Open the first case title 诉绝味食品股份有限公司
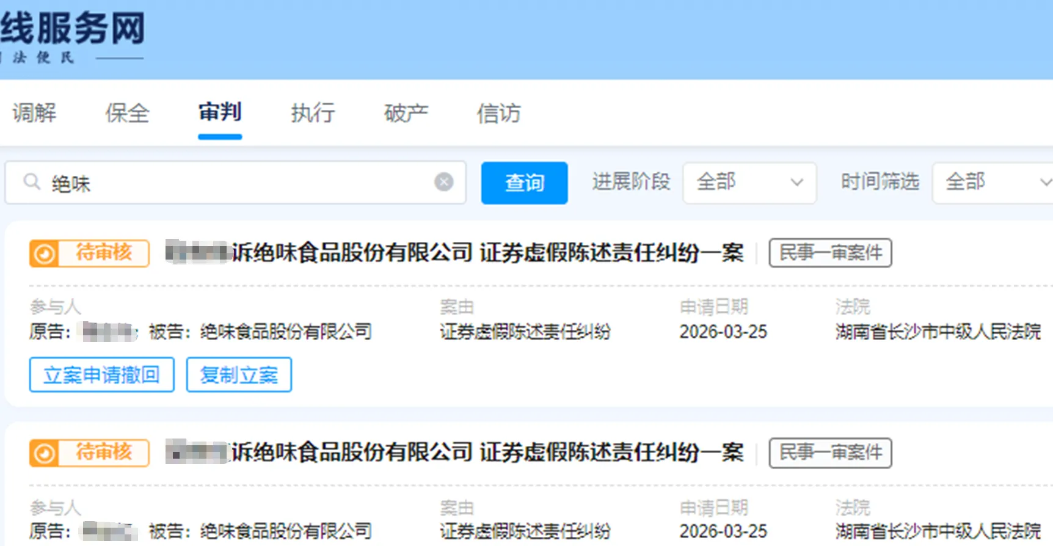1053x546 pixels. [x=455, y=253]
